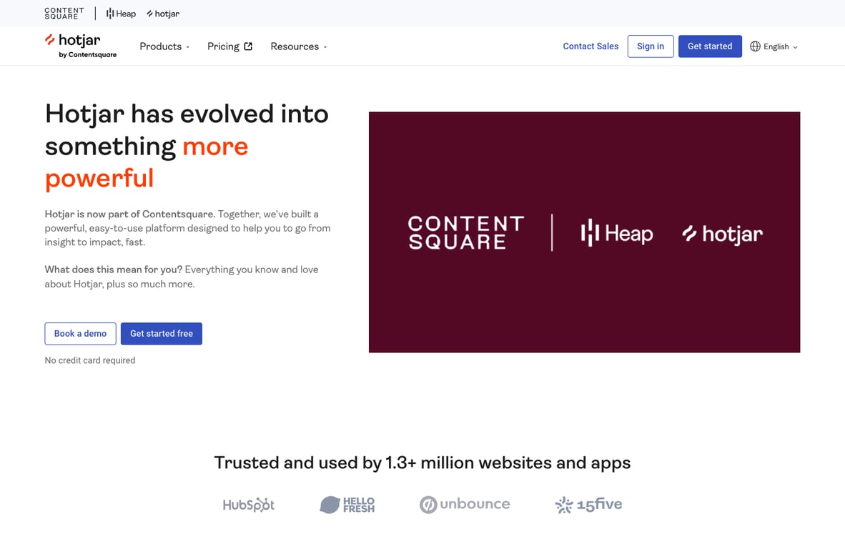
Task: Click the external-link icon next to Pricing
Action: pos(248,46)
